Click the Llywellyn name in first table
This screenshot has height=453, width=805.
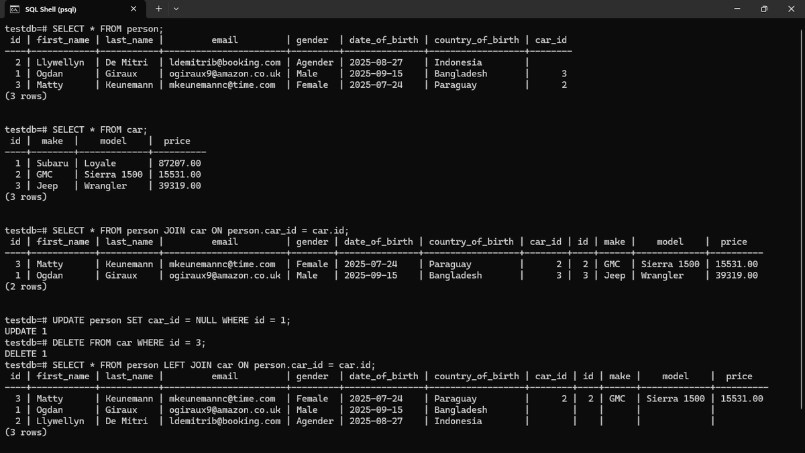[x=60, y=62]
